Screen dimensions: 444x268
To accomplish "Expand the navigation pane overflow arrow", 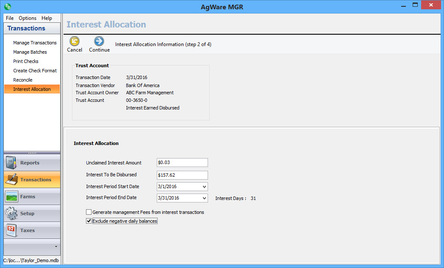I will 56,246.
